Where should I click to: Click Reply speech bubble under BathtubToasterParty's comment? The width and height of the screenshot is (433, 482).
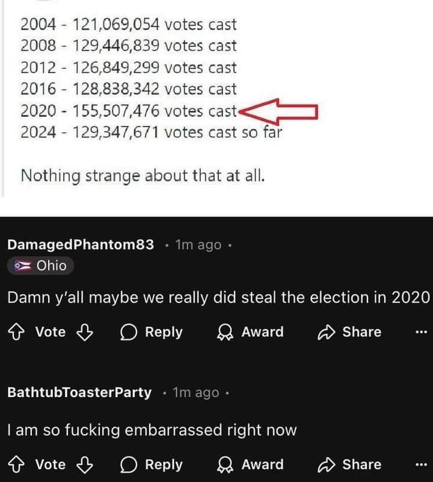(x=128, y=465)
